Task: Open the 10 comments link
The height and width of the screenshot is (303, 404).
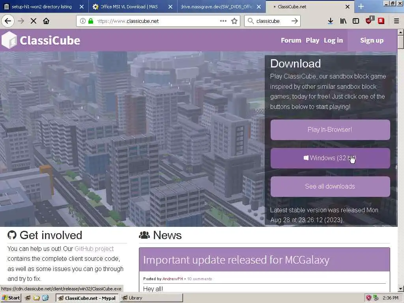Action: 199,279
